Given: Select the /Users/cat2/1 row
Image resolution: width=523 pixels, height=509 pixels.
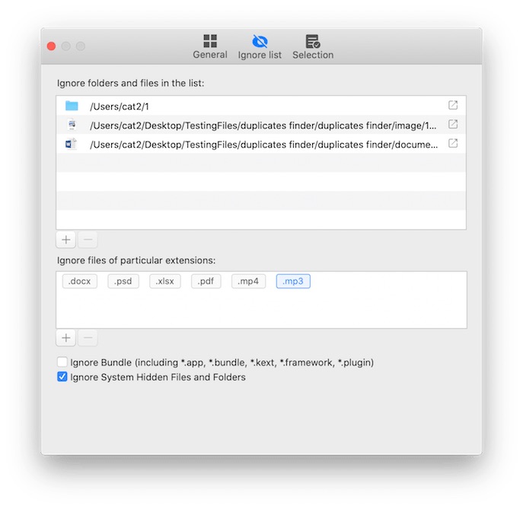Looking at the screenshot, I should (x=261, y=106).
